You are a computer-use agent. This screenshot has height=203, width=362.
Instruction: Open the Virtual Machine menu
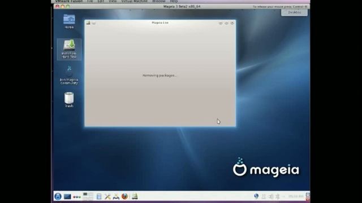tap(135, 1)
